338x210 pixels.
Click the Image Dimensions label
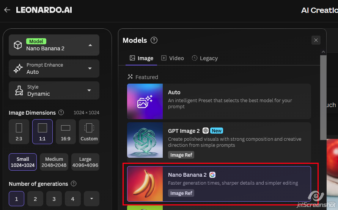(32, 113)
